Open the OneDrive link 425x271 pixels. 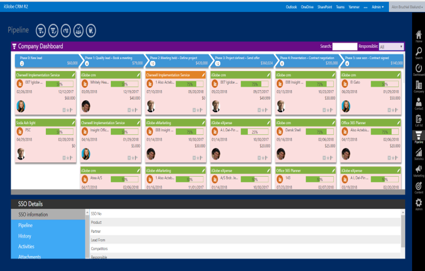pos(307,7)
